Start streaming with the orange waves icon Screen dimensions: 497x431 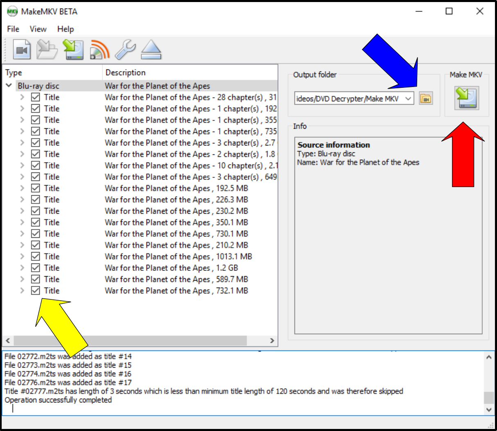(x=99, y=50)
